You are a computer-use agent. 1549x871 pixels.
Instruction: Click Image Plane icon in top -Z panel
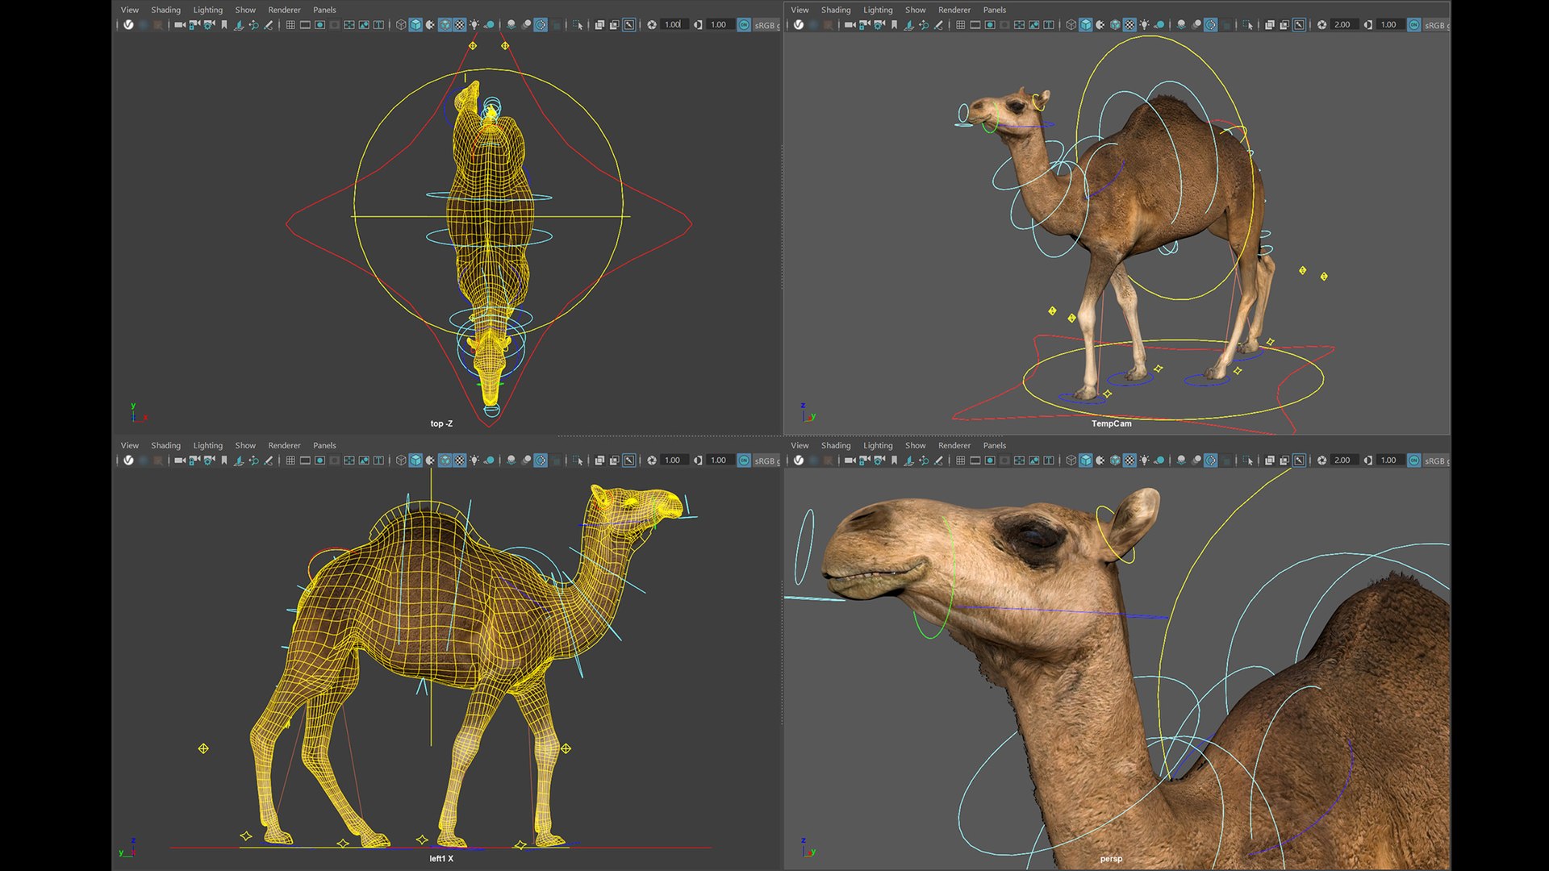click(239, 25)
